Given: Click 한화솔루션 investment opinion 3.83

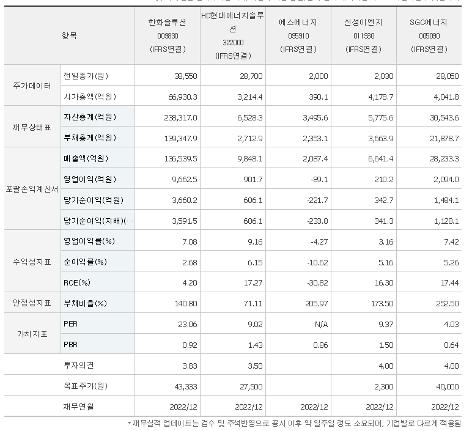Looking at the screenshot, I should [x=190, y=366].
